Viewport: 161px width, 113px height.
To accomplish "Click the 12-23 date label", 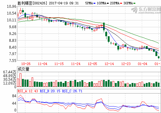I will pos(126,64).
